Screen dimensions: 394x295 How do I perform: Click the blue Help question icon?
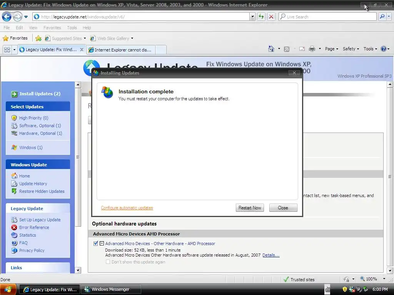point(384,49)
